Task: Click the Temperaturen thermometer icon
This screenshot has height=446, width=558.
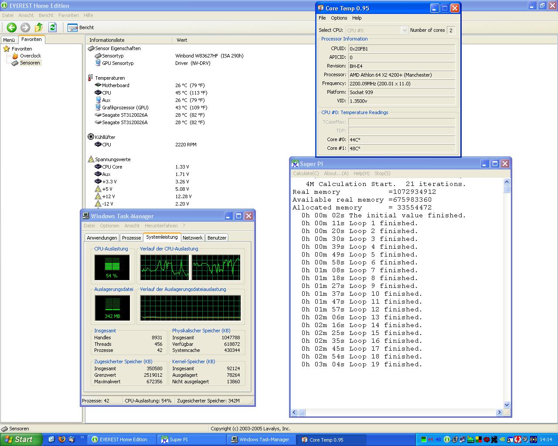Action: coord(91,78)
